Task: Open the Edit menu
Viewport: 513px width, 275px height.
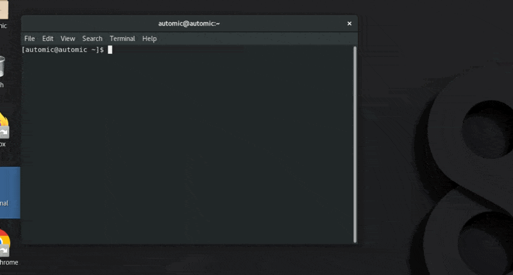Action: click(47, 38)
